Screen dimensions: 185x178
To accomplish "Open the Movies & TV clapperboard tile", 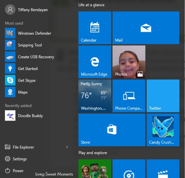I will tap(163, 169).
